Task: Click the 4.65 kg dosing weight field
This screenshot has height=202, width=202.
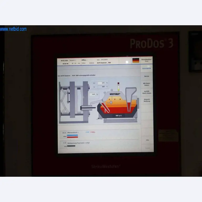Action: tap(93, 94)
